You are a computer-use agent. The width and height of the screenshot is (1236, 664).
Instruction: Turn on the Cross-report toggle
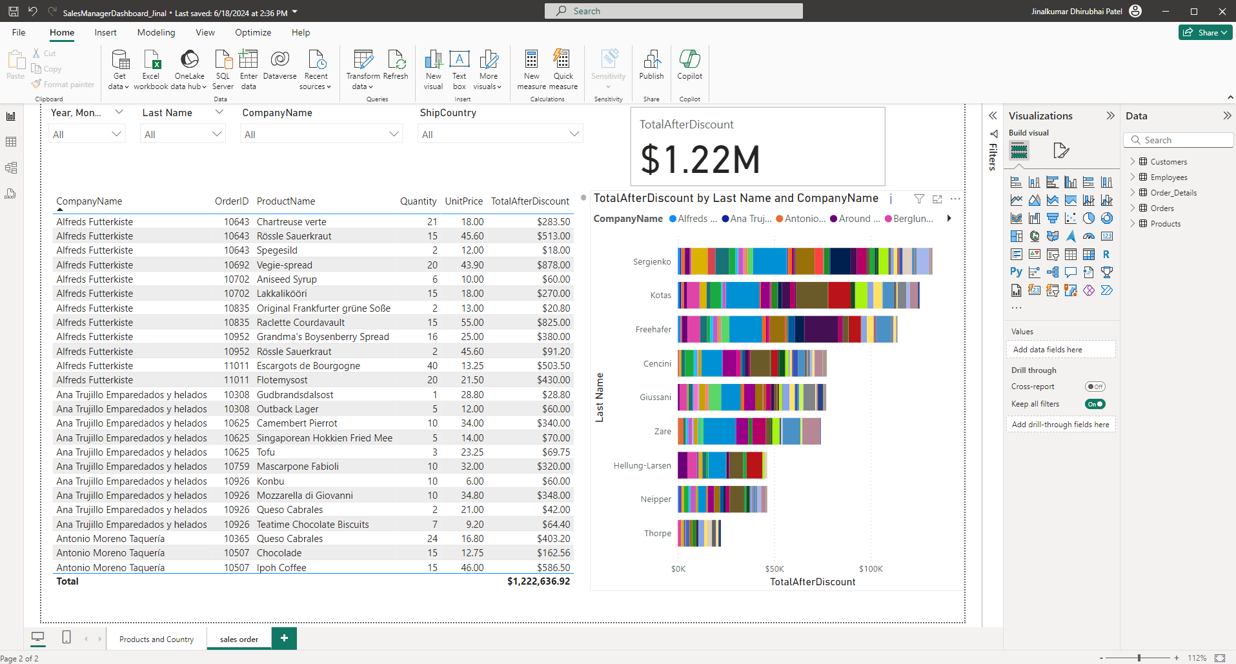(1095, 387)
